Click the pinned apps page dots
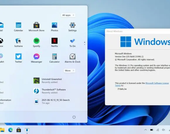 coord(85,43)
